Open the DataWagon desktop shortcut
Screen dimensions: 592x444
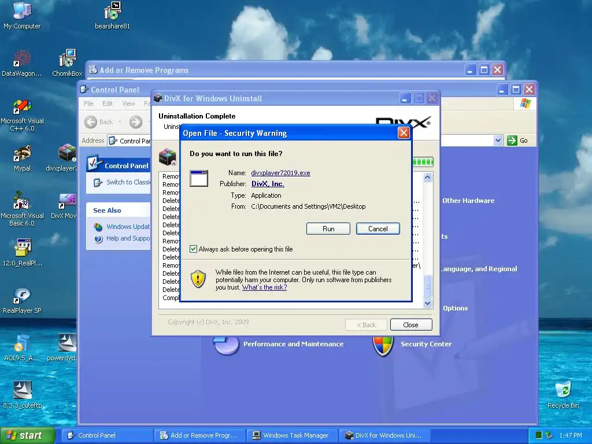pos(22,62)
